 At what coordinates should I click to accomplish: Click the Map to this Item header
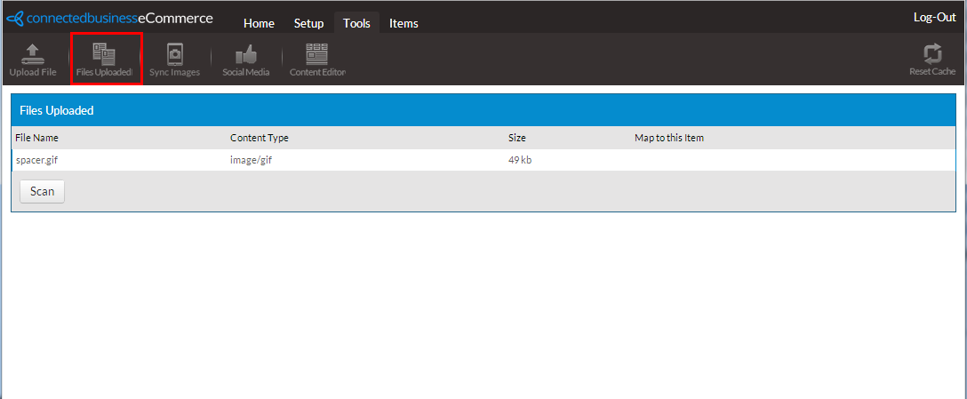(x=668, y=138)
